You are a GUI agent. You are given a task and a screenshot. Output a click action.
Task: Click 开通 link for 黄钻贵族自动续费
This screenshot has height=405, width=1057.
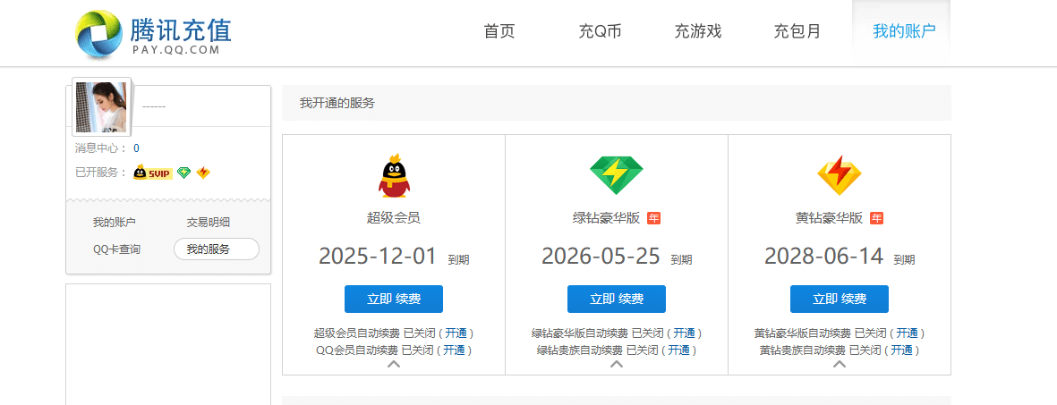902,350
